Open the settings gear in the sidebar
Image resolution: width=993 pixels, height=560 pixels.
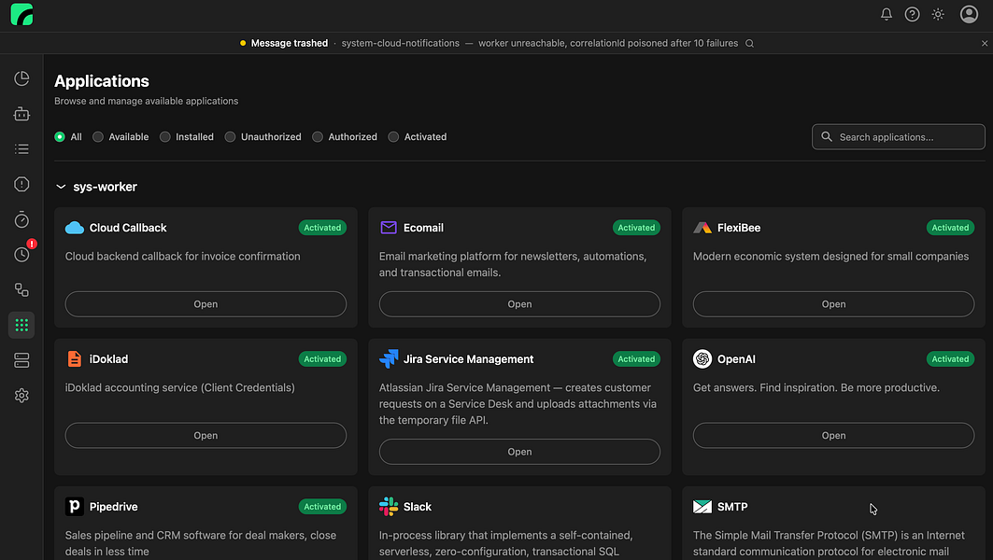(21, 396)
